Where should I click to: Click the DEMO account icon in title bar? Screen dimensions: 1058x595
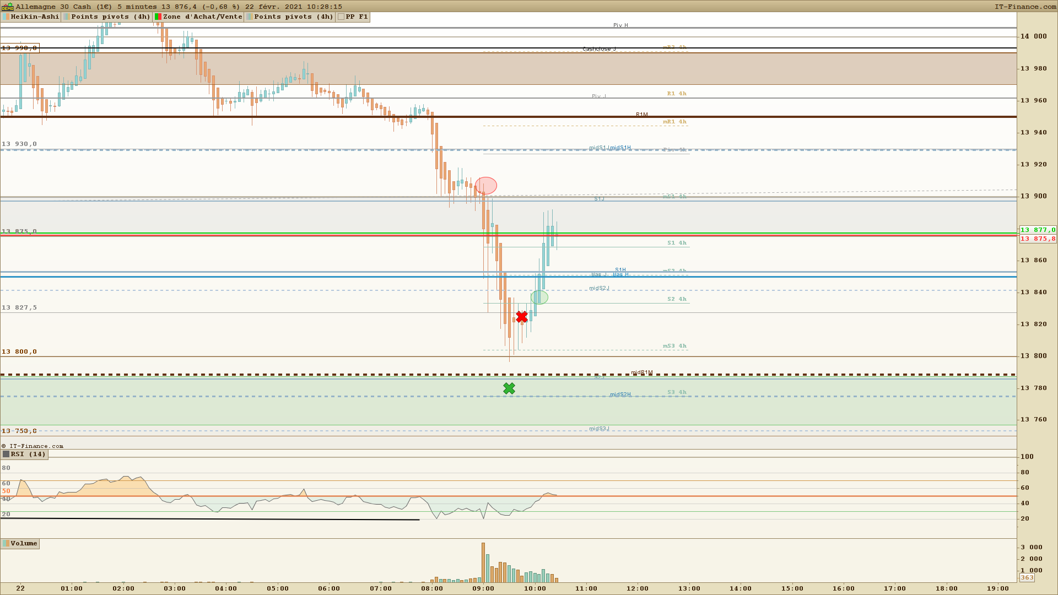tap(7, 7)
